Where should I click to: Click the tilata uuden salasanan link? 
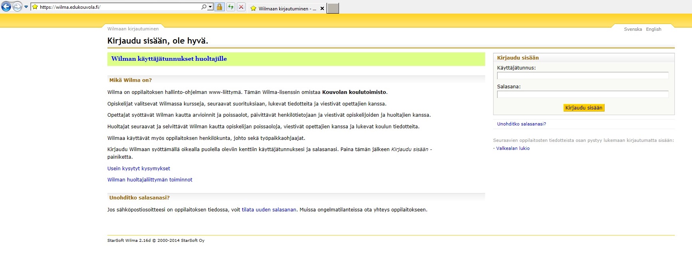[269, 210]
